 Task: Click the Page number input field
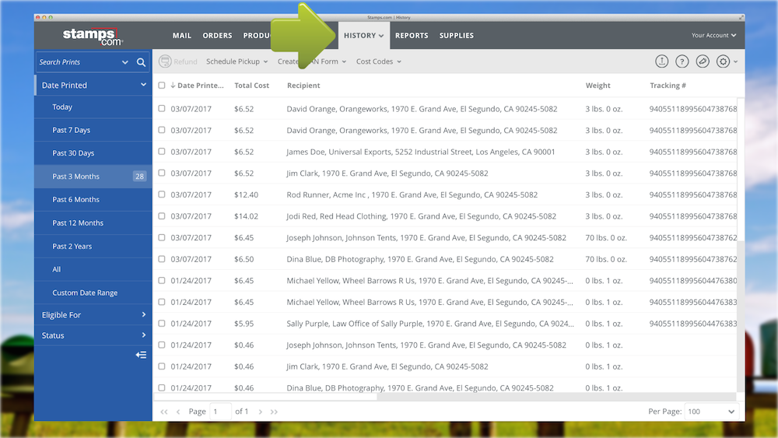tap(221, 412)
